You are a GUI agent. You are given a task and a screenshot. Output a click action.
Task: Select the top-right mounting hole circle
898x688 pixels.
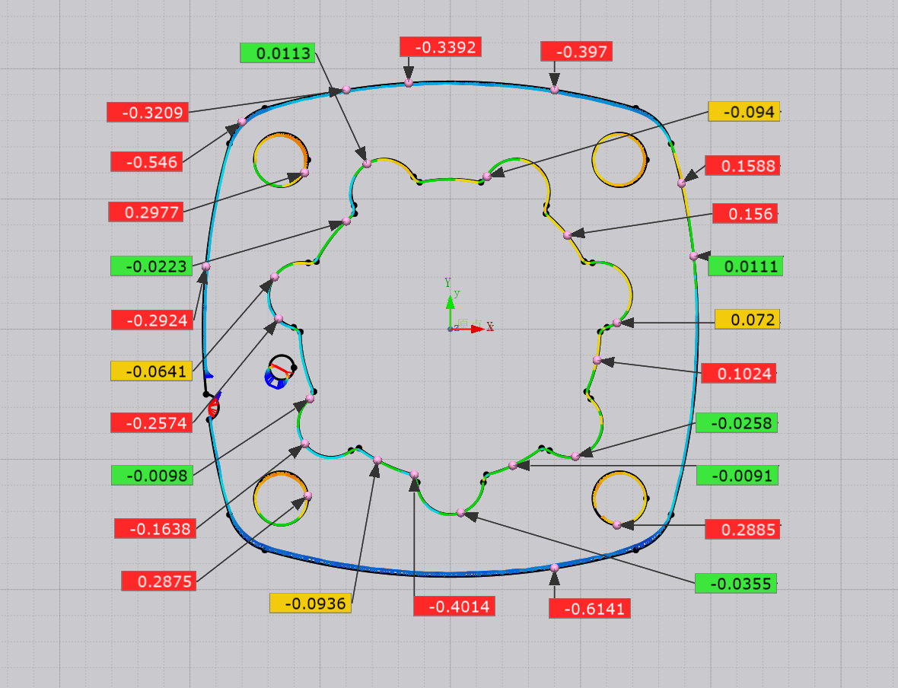(x=620, y=159)
